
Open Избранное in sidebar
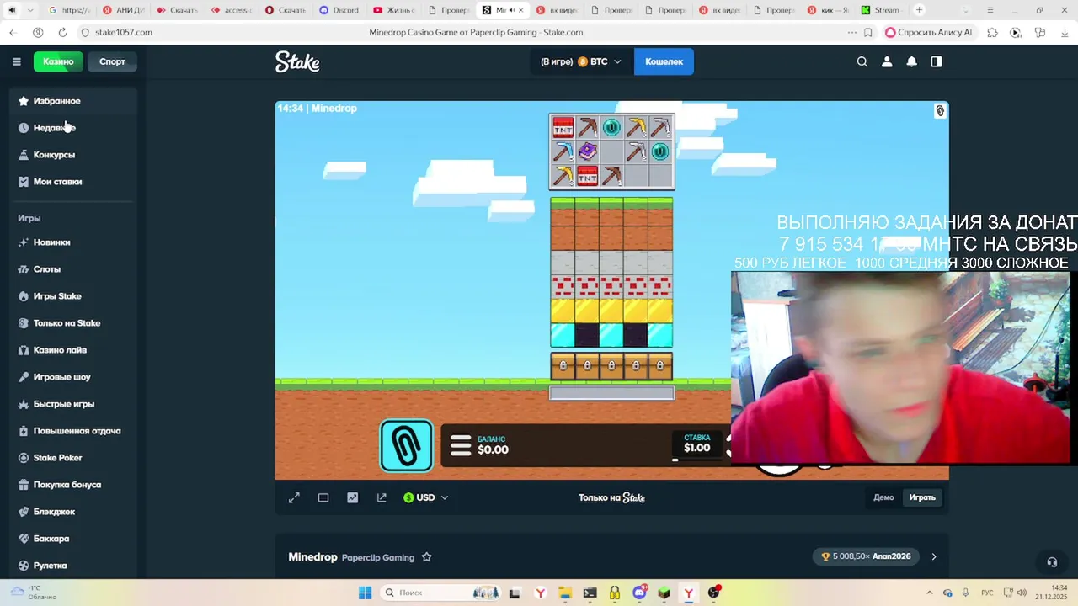coord(74,101)
